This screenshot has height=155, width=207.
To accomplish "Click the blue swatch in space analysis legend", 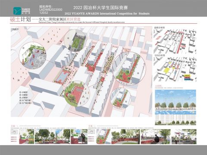I will pyautogui.click(x=187, y=79).
